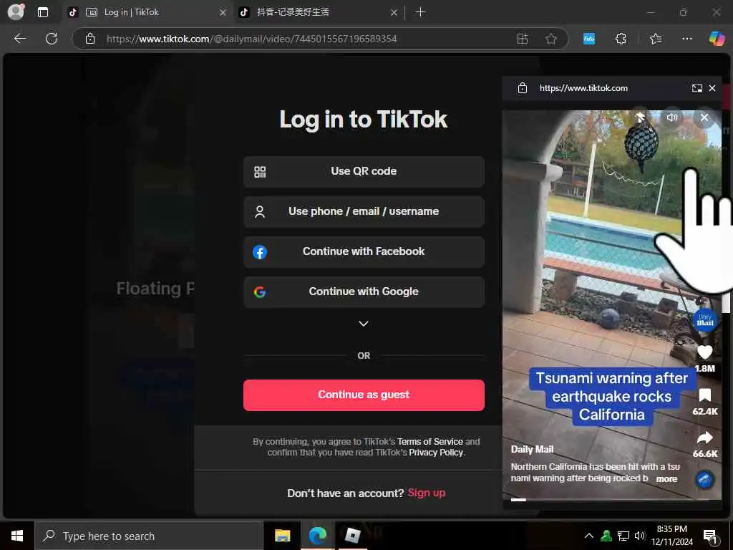Mute the floating video with speaker icon
The height and width of the screenshot is (550, 733).
[x=671, y=117]
